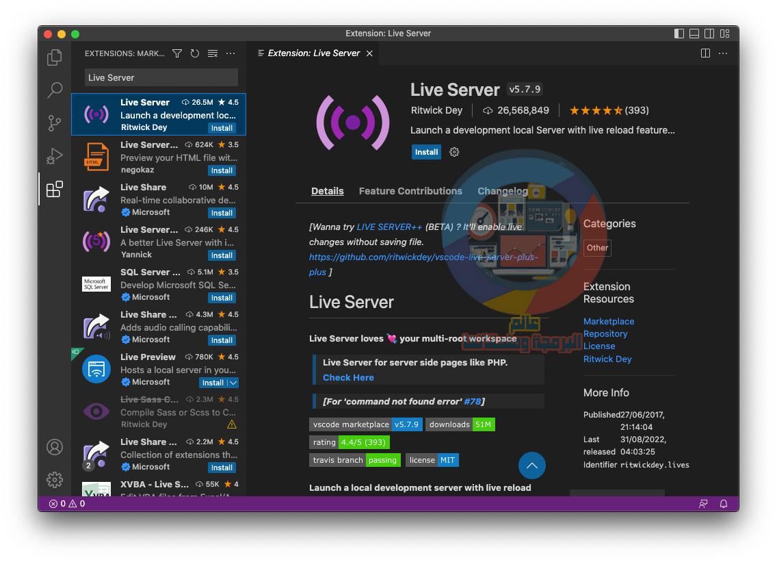Open the Accounts icon in activity bar
Image resolution: width=777 pixels, height=562 pixels.
[x=55, y=447]
